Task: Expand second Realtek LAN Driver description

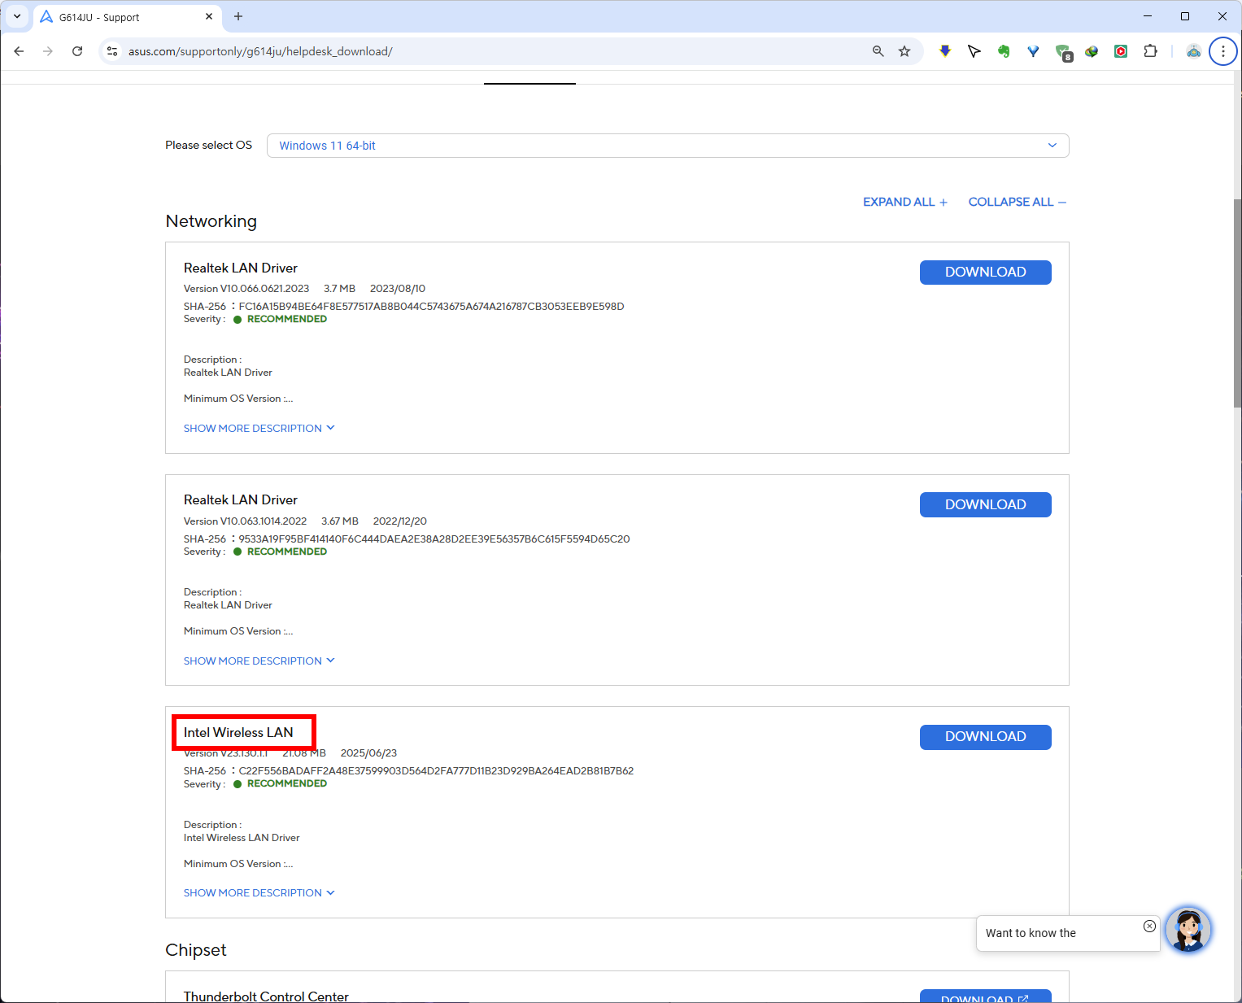Action: (259, 661)
